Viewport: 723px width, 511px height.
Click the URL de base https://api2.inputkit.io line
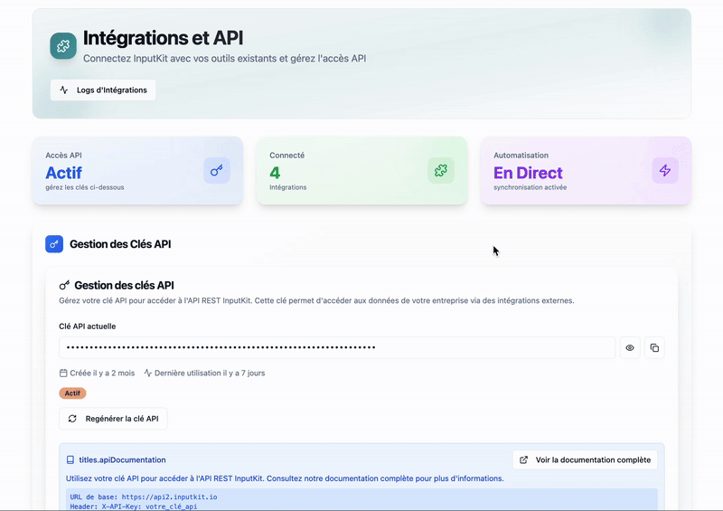pyautogui.click(x=144, y=497)
